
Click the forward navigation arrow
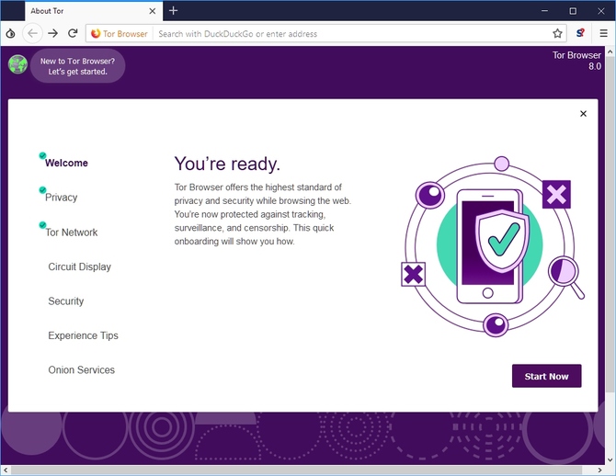pyautogui.click(x=52, y=33)
